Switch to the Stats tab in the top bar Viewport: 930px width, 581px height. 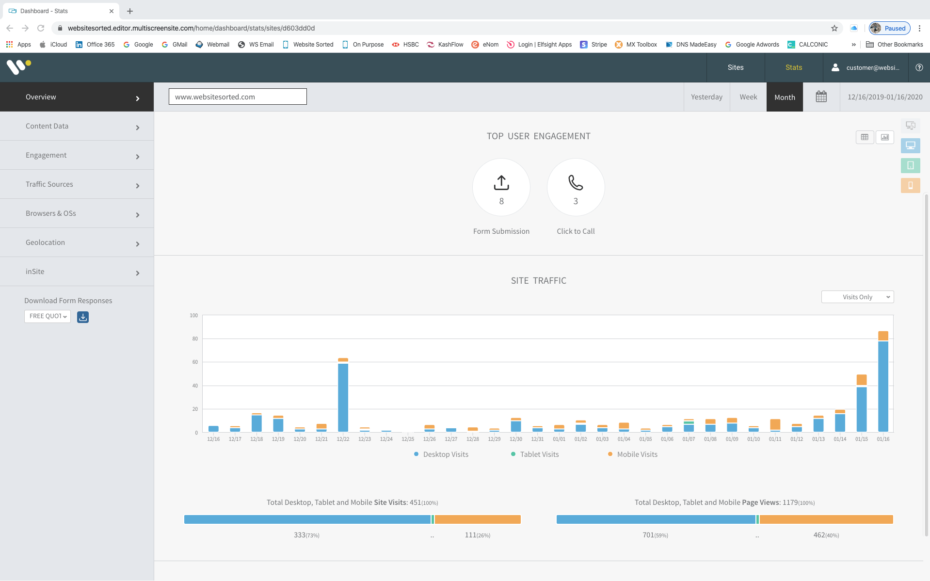pos(793,67)
